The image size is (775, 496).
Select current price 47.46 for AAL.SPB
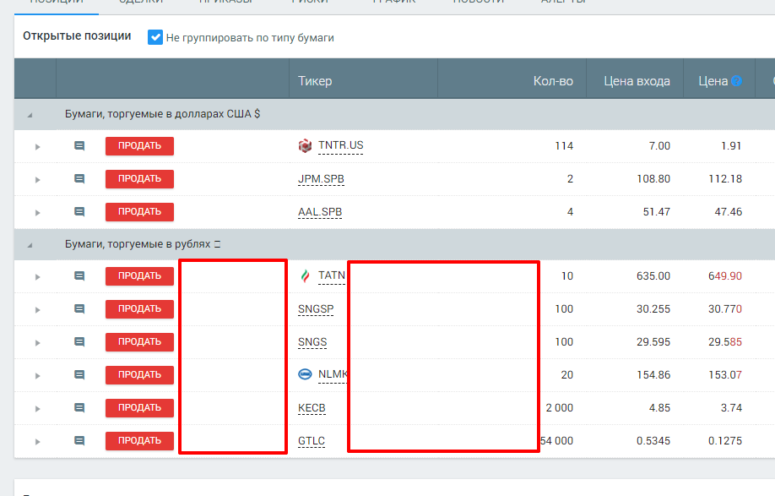(728, 212)
